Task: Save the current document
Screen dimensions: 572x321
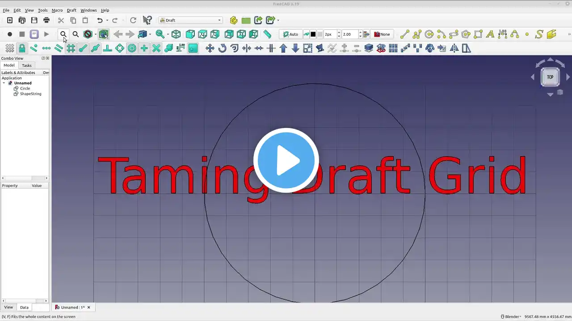Action: [34, 20]
